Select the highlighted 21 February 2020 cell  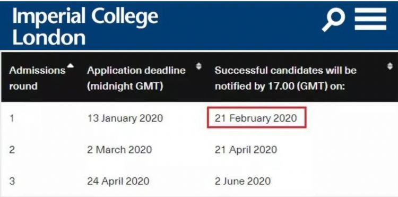click(257, 117)
